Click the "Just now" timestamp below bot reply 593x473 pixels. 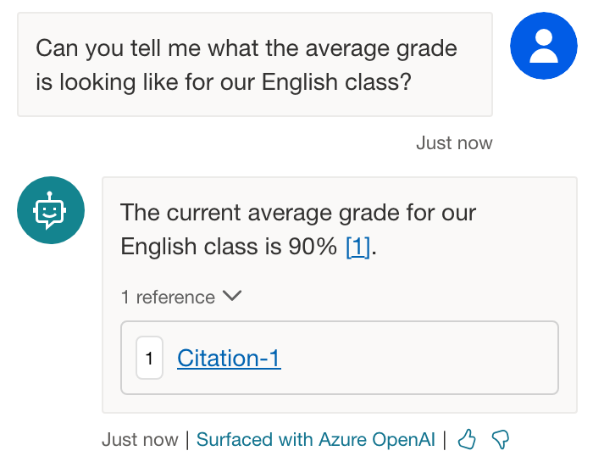coord(140,440)
